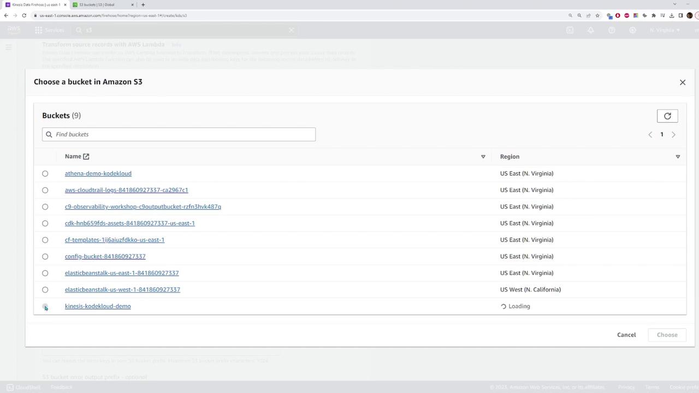Select elasticbeanstalk-us-west-1 bucket radio button
The image size is (699, 393).
point(45,290)
